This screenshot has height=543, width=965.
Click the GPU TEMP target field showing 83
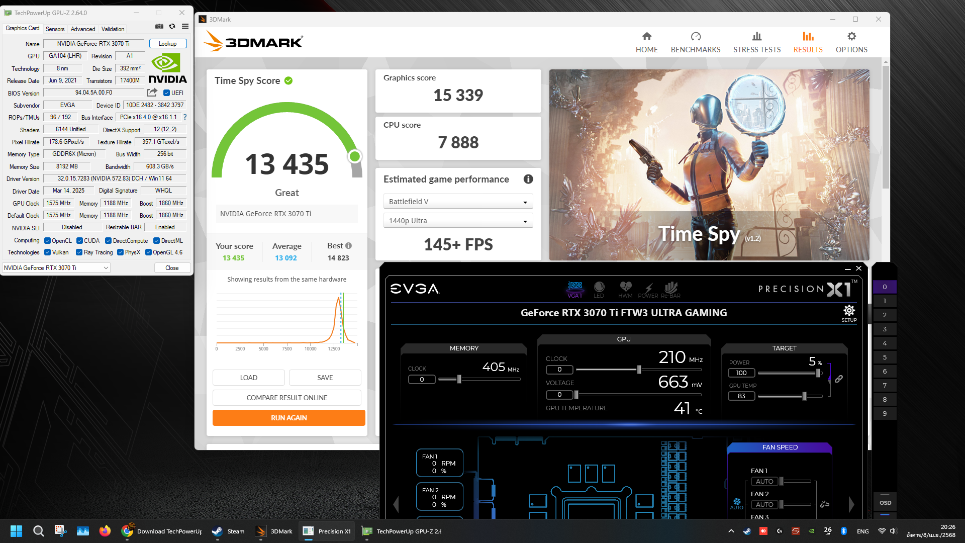(x=741, y=396)
